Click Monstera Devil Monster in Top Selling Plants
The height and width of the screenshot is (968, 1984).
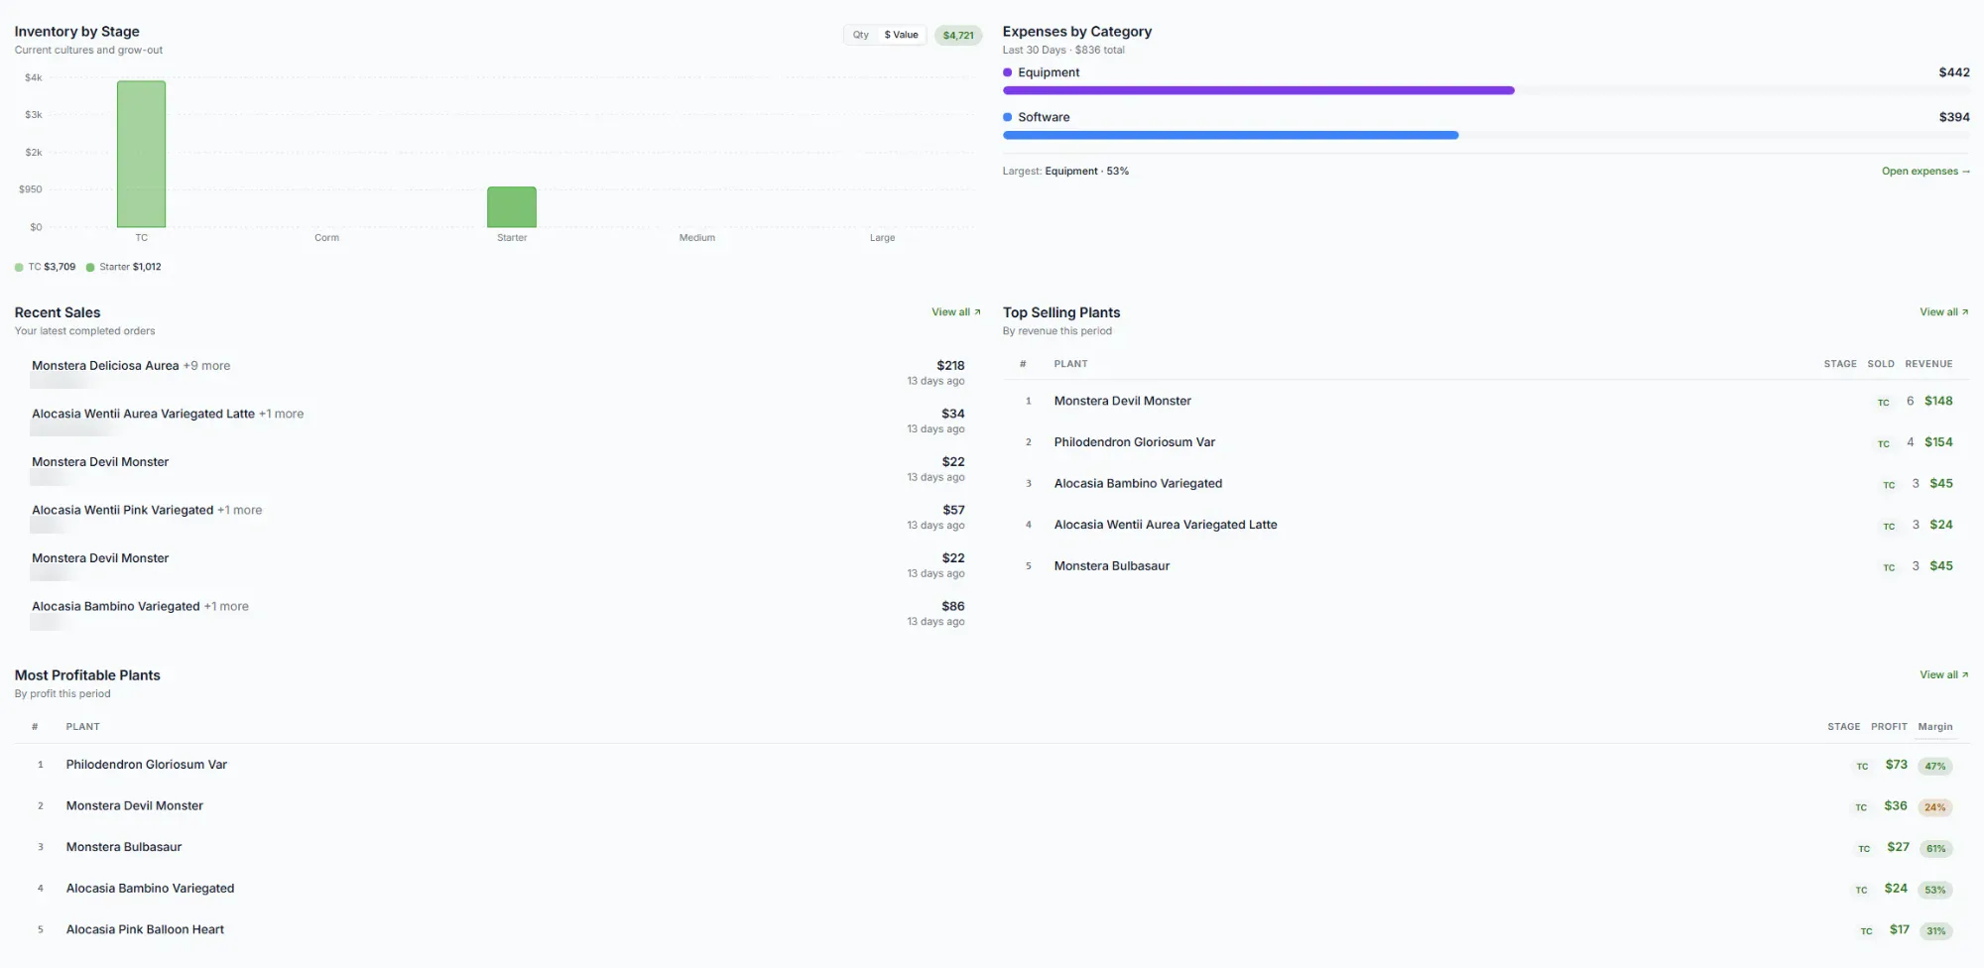tap(1122, 401)
